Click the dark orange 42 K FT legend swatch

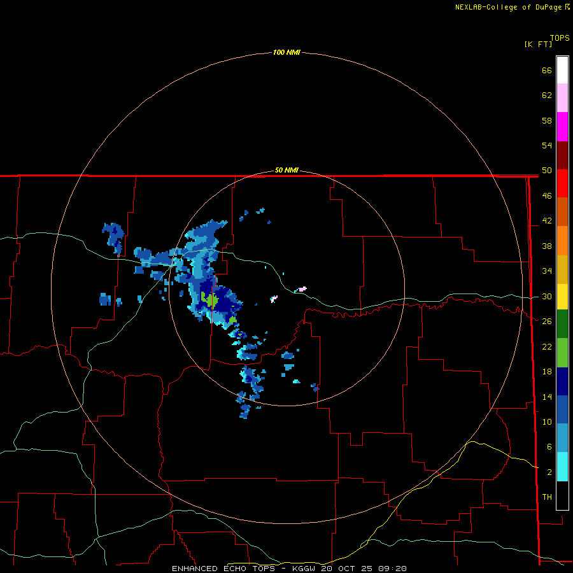562,211
